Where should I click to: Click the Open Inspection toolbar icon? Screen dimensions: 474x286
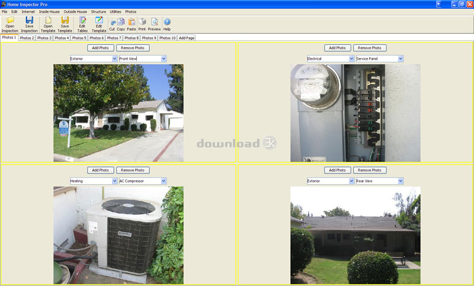[x=10, y=21]
